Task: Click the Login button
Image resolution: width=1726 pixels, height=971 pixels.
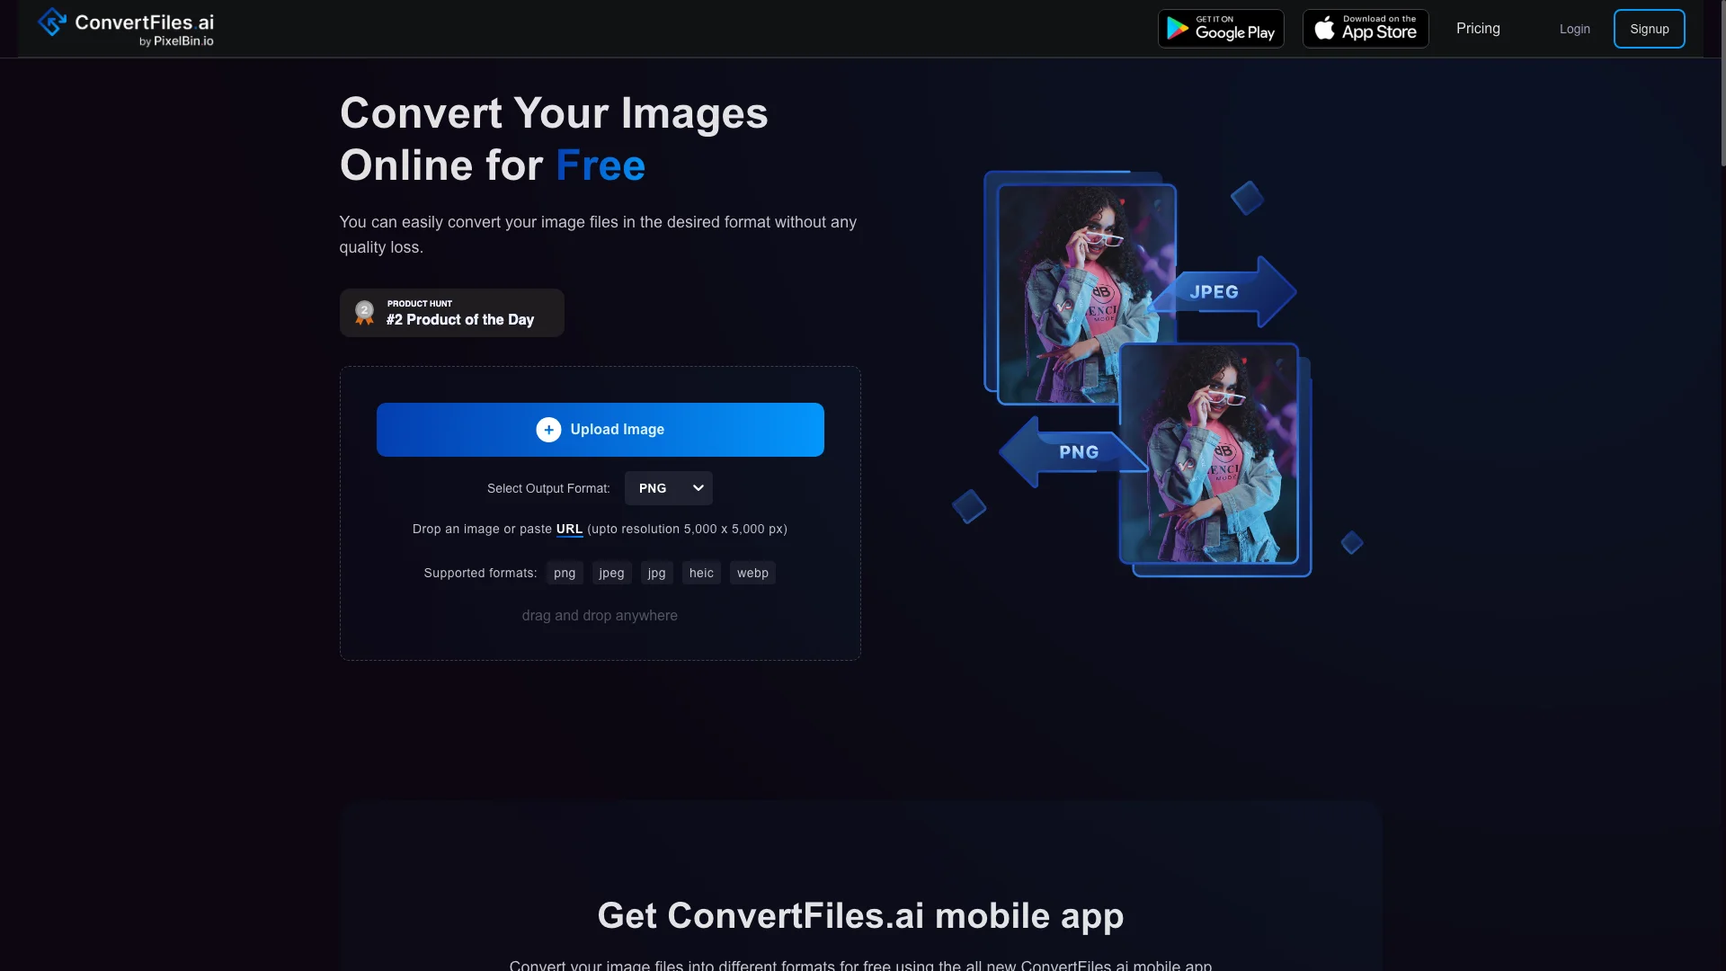Action: pyautogui.click(x=1574, y=29)
